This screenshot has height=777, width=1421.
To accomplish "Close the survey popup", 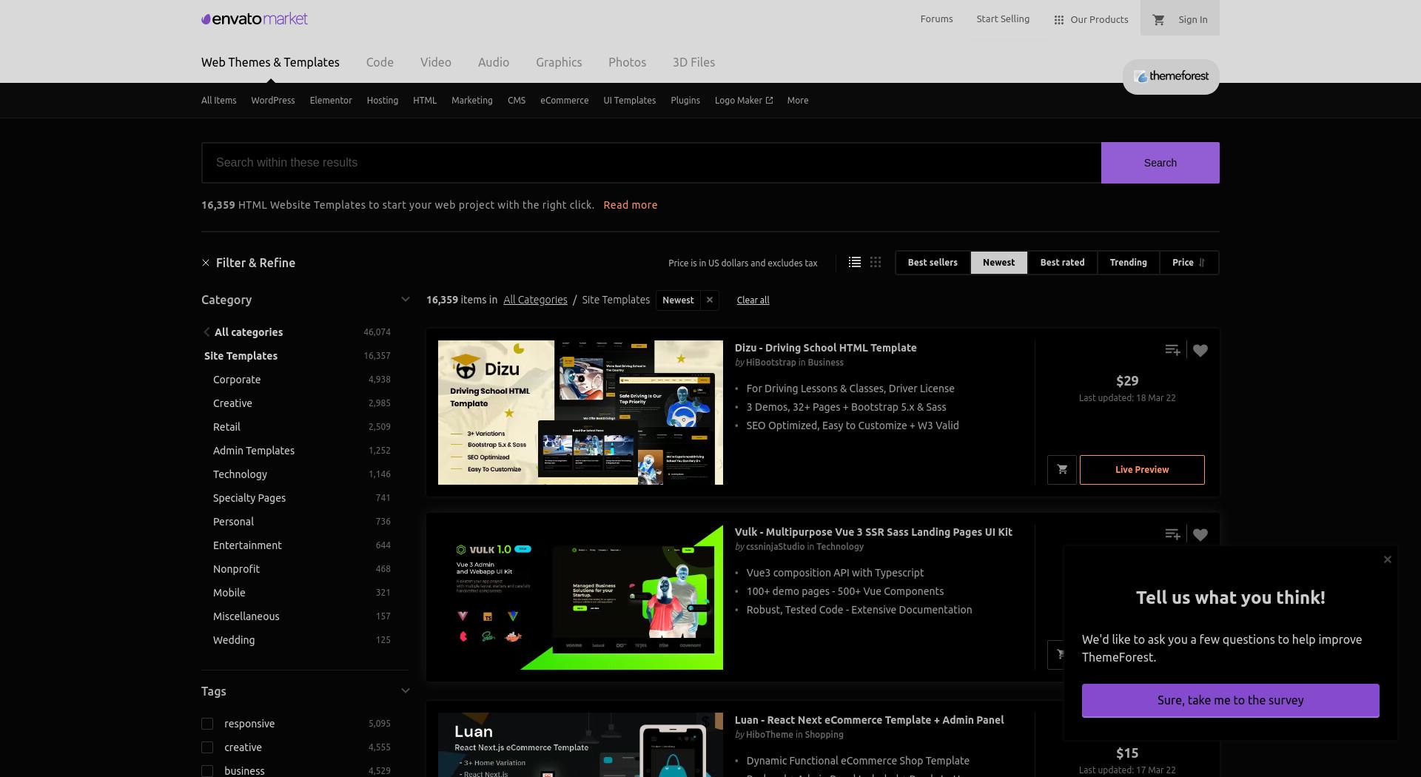I will pyautogui.click(x=1388, y=559).
